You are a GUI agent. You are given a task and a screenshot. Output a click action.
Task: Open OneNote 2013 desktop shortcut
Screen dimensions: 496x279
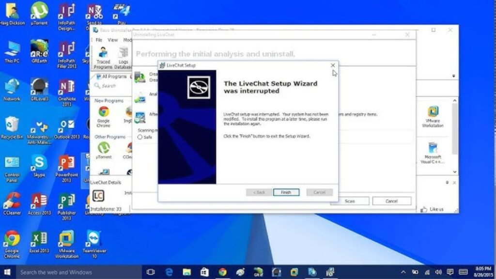click(67, 93)
